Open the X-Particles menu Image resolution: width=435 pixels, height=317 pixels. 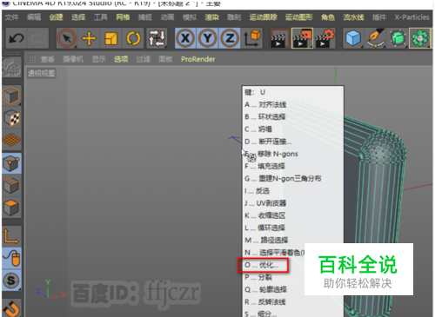(x=412, y=17)
